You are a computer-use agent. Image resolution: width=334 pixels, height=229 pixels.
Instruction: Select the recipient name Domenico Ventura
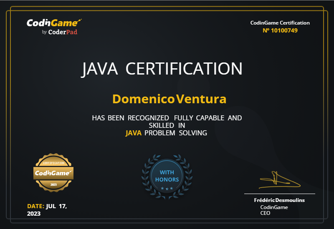tap(170, 99)
